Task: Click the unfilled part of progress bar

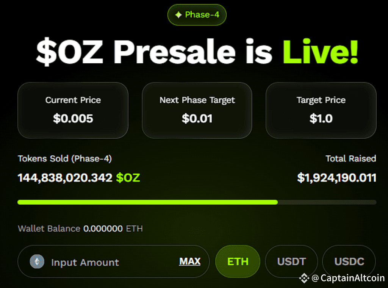Action: (327, 202)
